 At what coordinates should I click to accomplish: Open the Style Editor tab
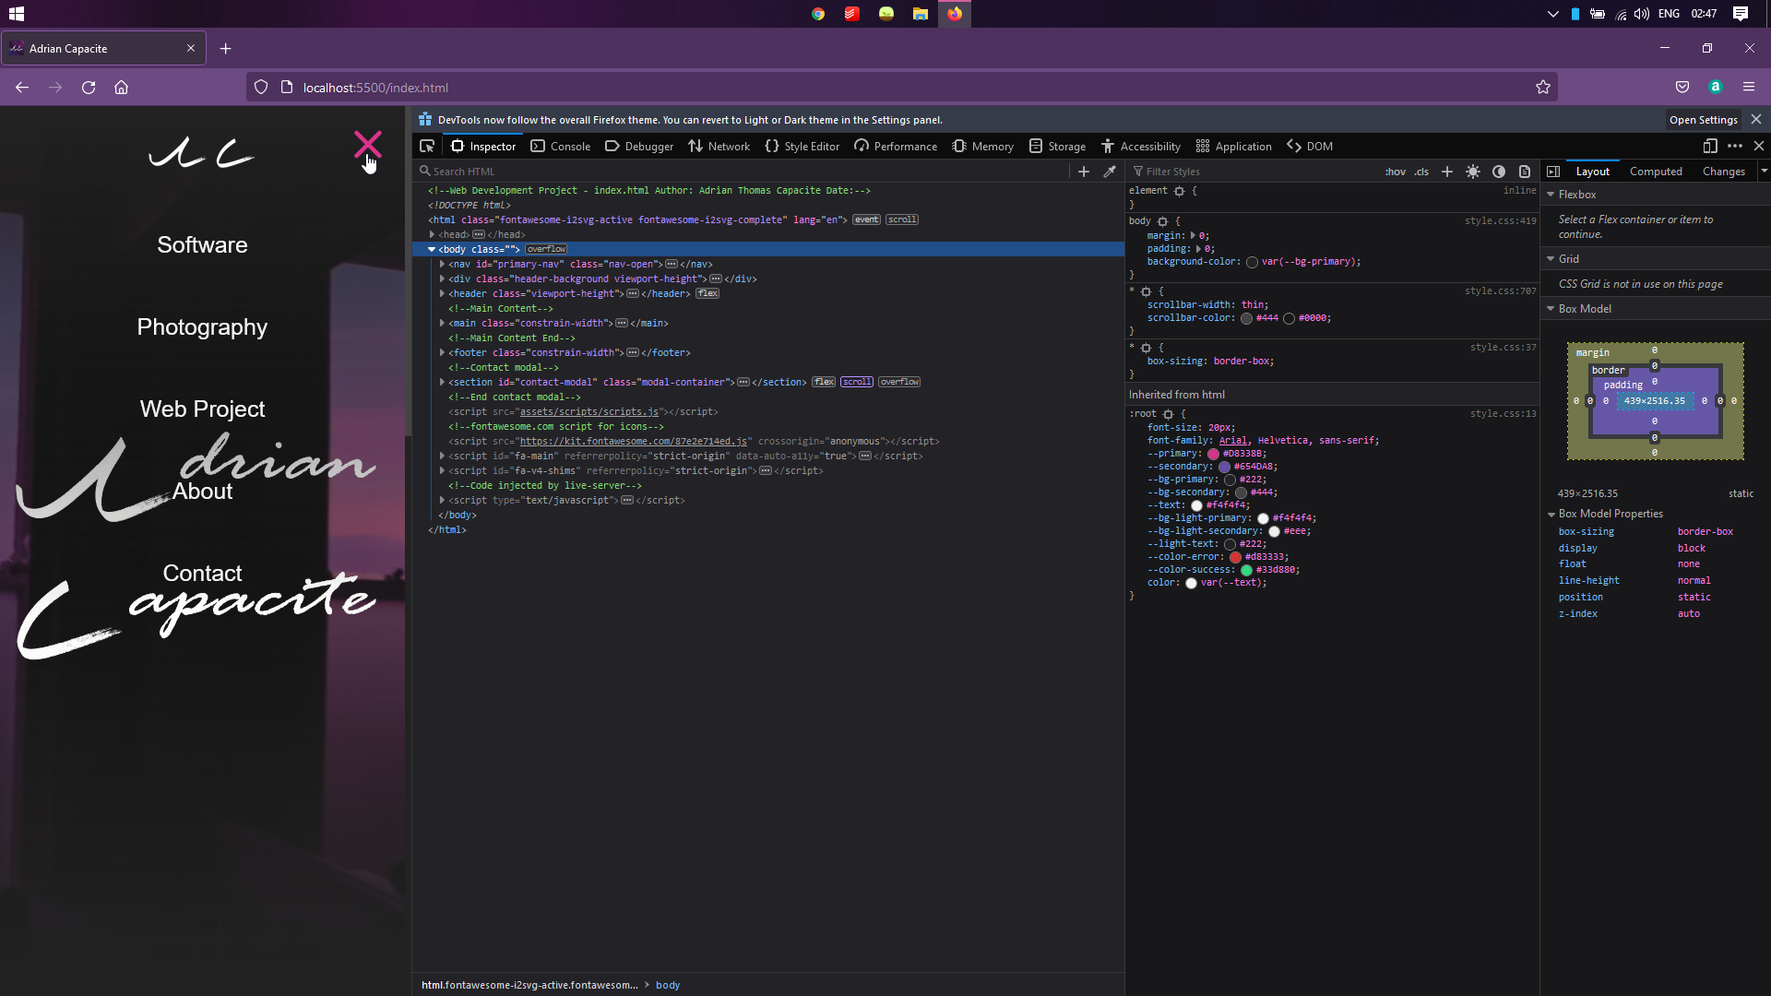point(802,146)
